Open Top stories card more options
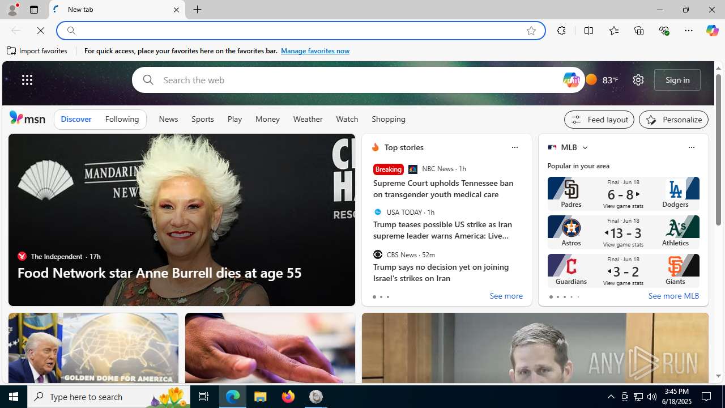 tap(514, 147)
